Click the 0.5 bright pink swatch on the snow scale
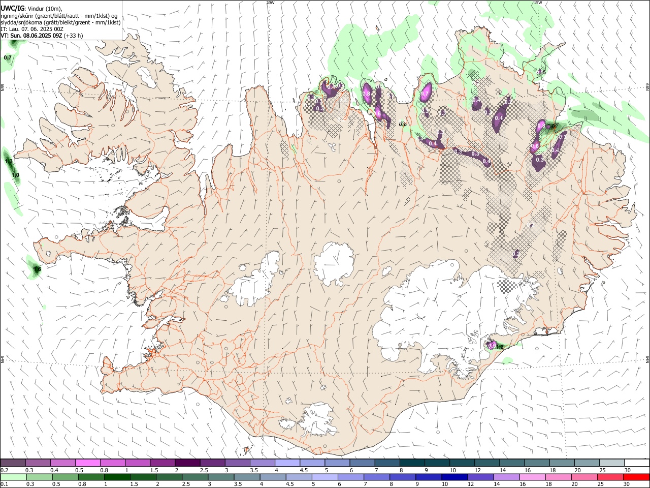Viewport: 650px width, 488px height. tap(87, 463)
